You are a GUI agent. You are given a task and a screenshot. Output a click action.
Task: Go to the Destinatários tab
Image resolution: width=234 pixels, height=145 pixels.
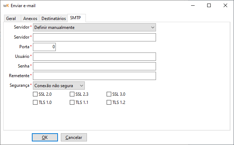coord(54,19)
